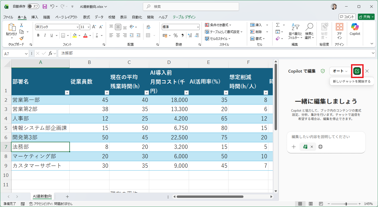Image resolution: width=378 pixels, height=207 pixels.
Task: Click the Save disk icon
Action: [45, 7]
